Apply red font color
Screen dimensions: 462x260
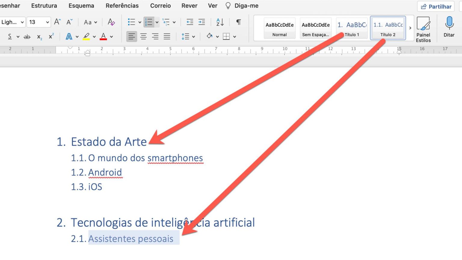[x=103, y=36]
